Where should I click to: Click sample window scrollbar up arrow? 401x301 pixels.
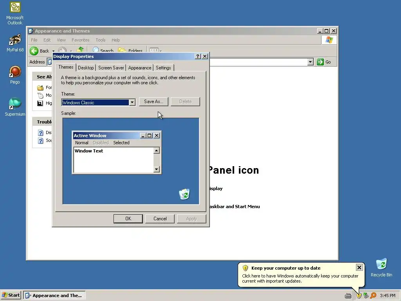157,150
